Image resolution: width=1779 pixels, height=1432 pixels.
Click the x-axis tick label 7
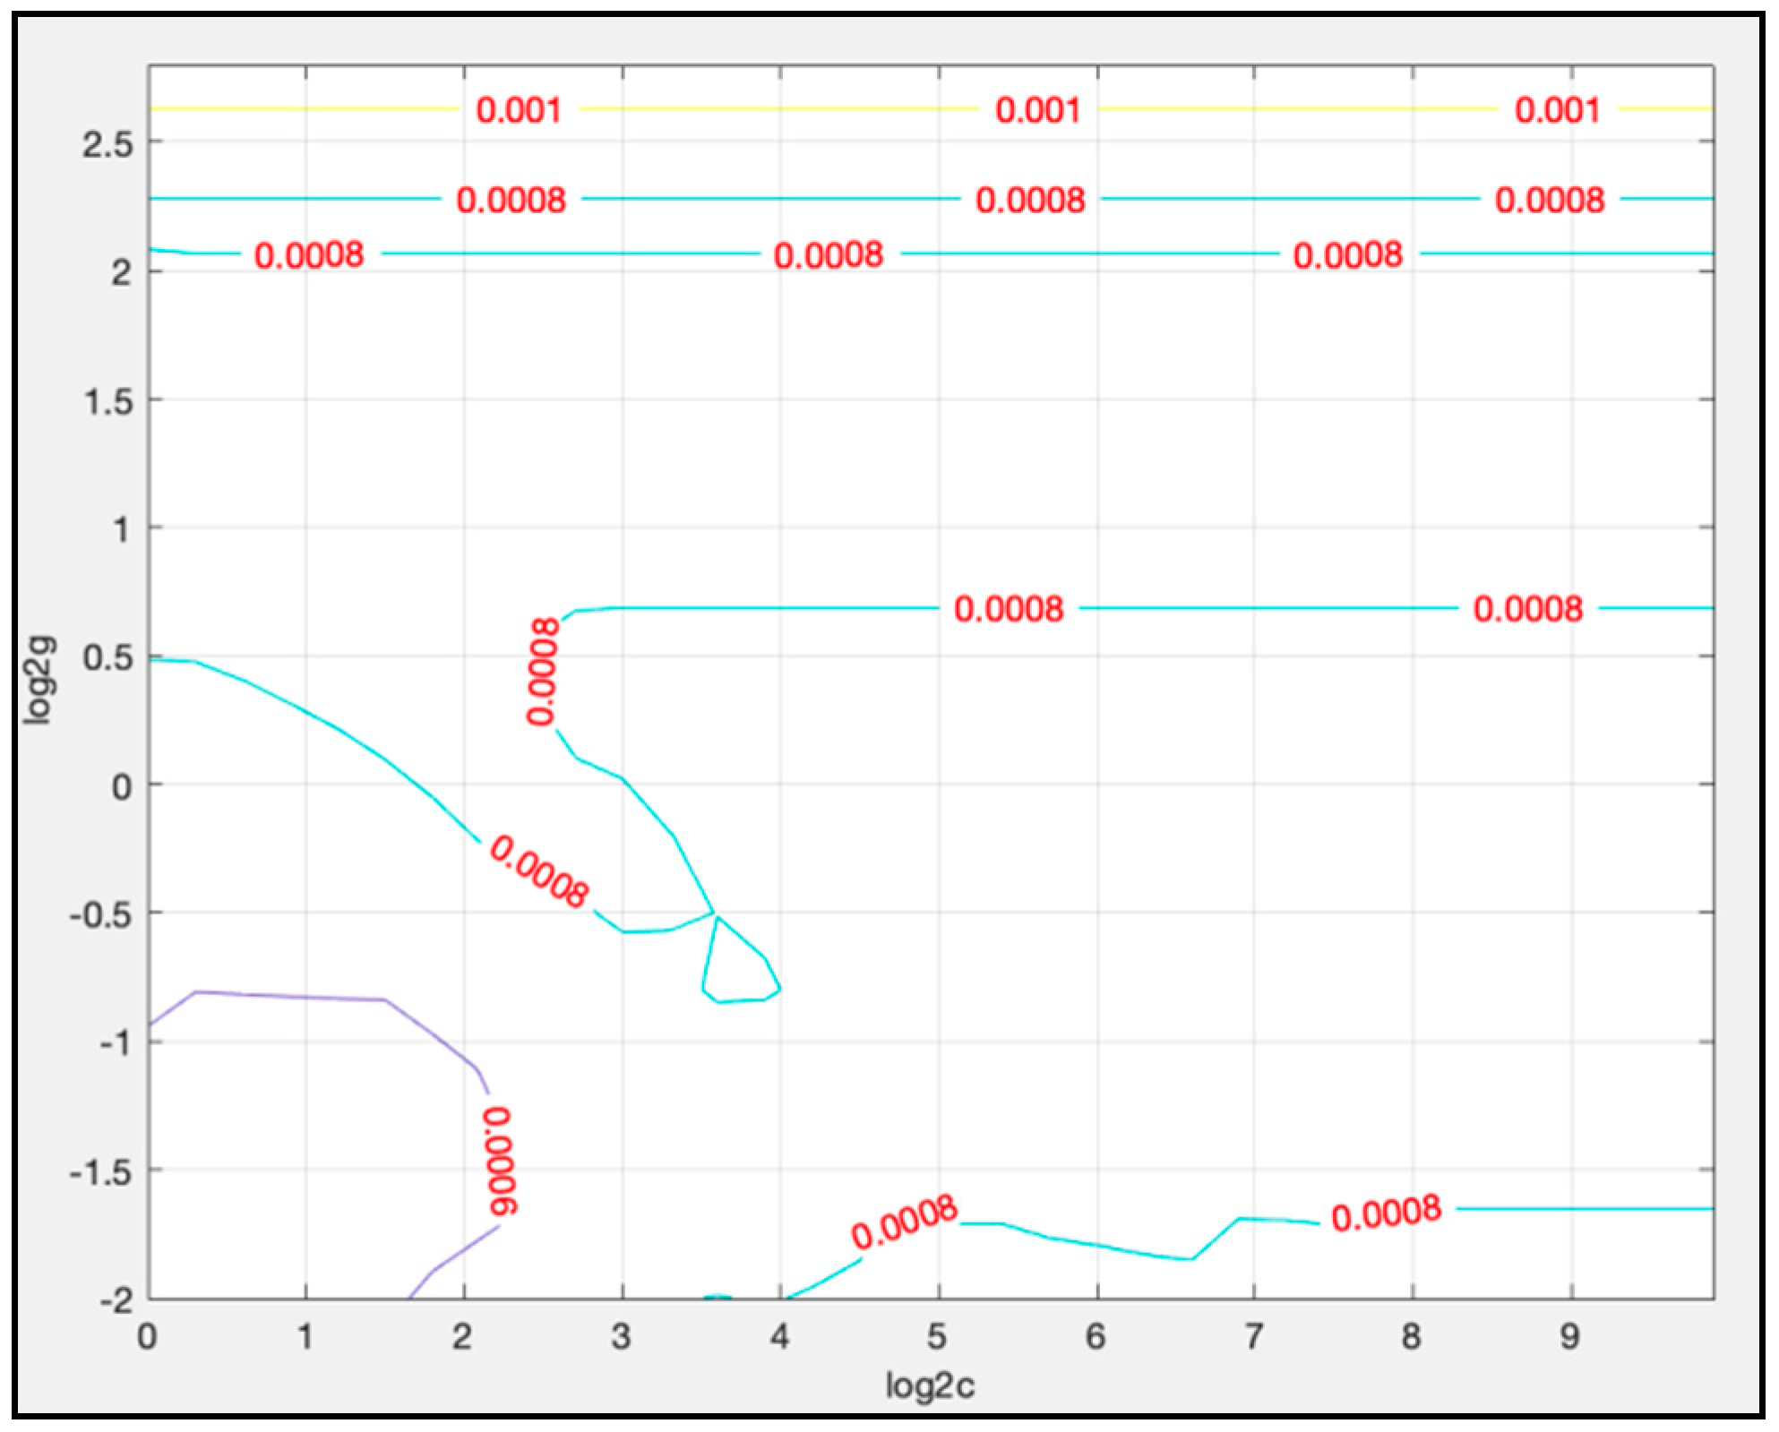click(x=1253, y=1337)
